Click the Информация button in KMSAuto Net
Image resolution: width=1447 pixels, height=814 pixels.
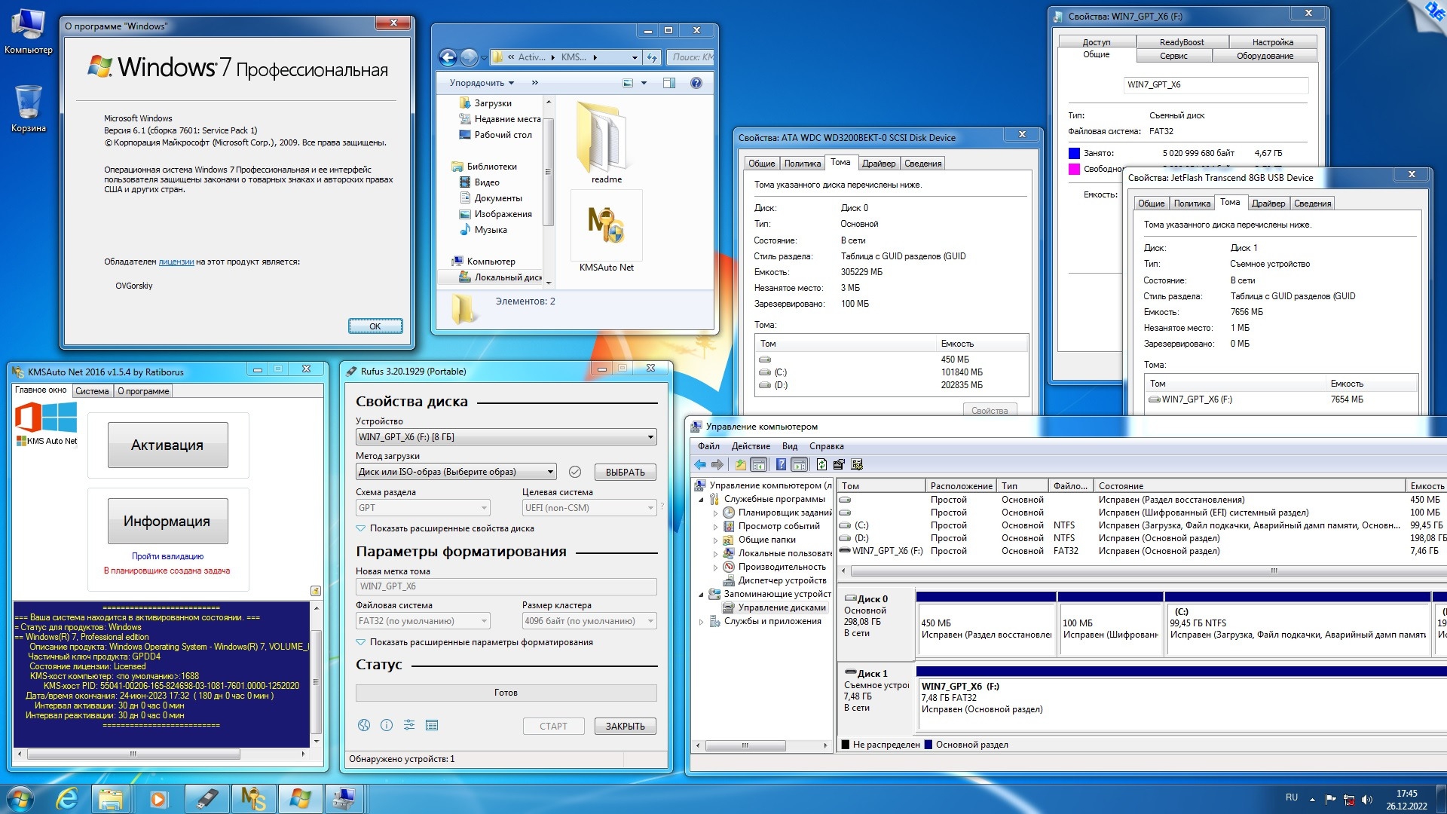pos(167,522)
